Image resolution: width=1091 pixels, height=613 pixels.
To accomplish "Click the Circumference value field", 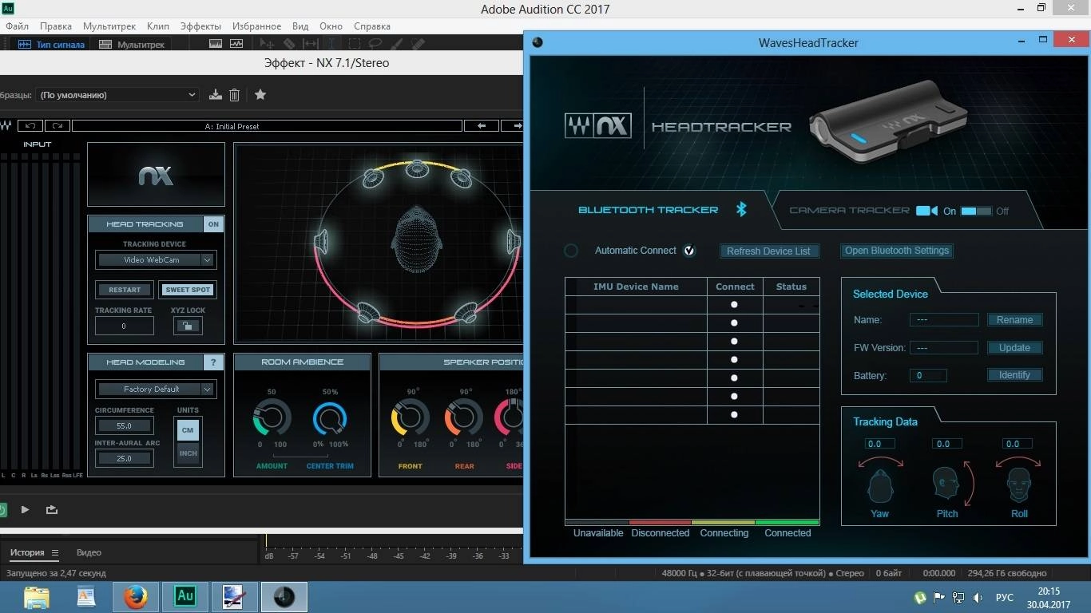I will click(124, 425).
